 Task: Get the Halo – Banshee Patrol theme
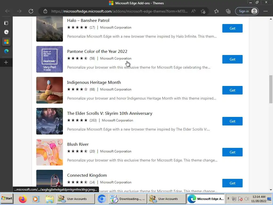click(232, 28)
